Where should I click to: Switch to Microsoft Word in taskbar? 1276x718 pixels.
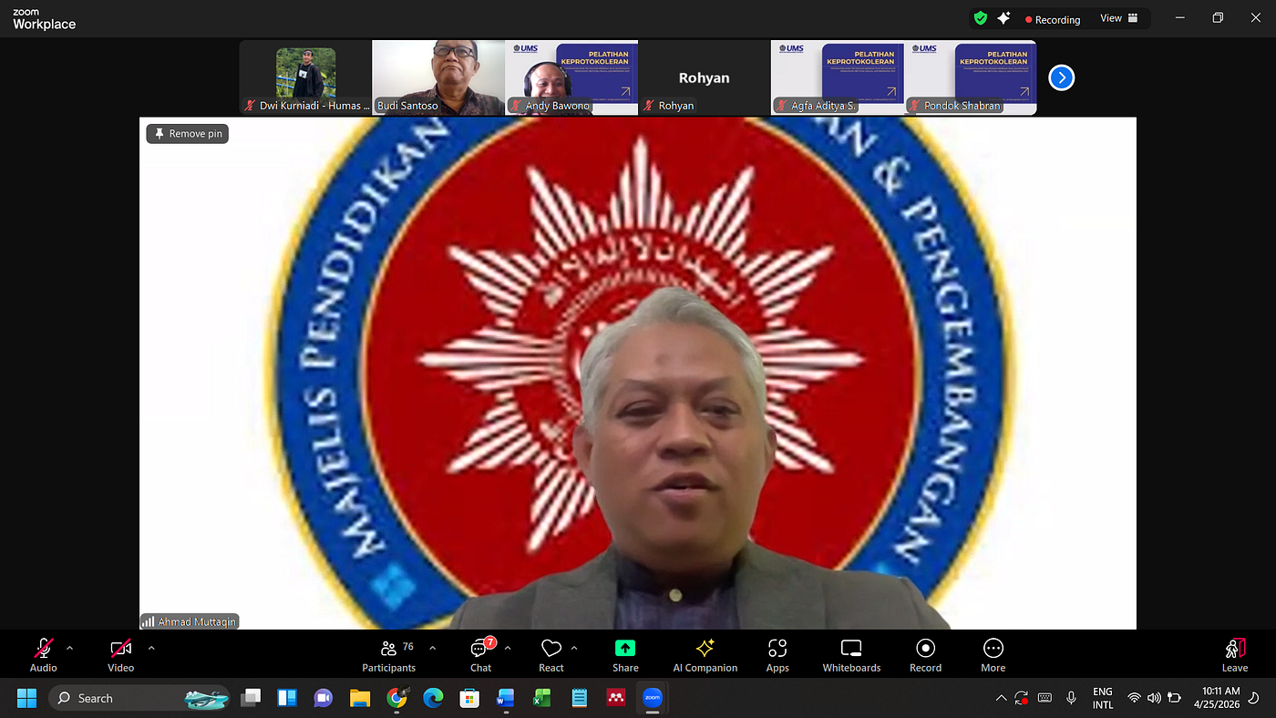(506, 698)
